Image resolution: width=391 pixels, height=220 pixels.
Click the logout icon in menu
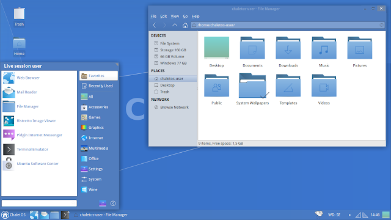[113, 204]
